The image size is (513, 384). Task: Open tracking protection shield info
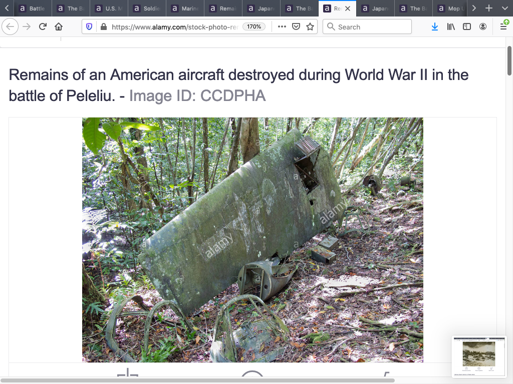tap(90, 26)
